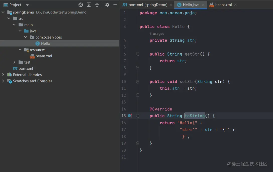
Task: Click the overriding method gutter icon
Action: pyautogui.click(x=130, y=115)
